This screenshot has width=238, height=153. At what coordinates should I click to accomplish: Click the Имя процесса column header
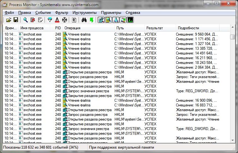tap(34, 28)
